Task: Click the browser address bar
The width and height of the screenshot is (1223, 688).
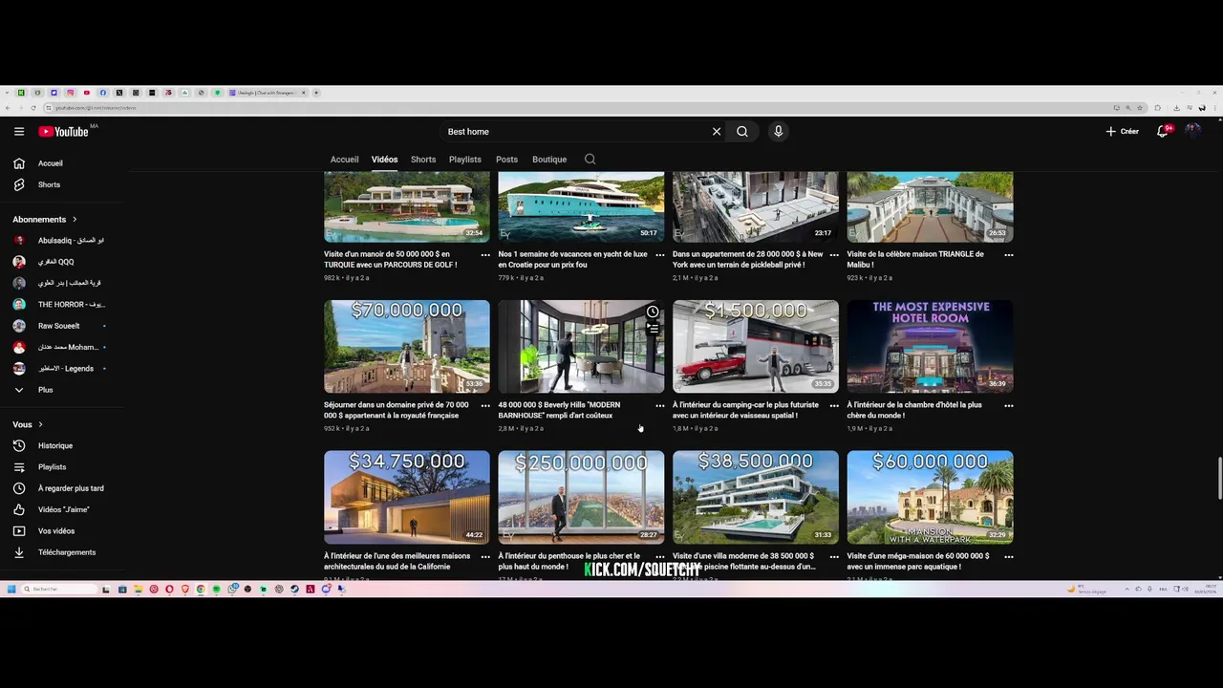Action: pos(573,108)
